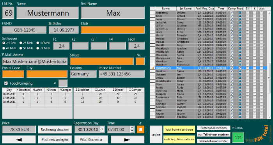Screen dimensions: 273x145
Task: Open the Registration Day date dropdown
Action: [x=102, y=129]
